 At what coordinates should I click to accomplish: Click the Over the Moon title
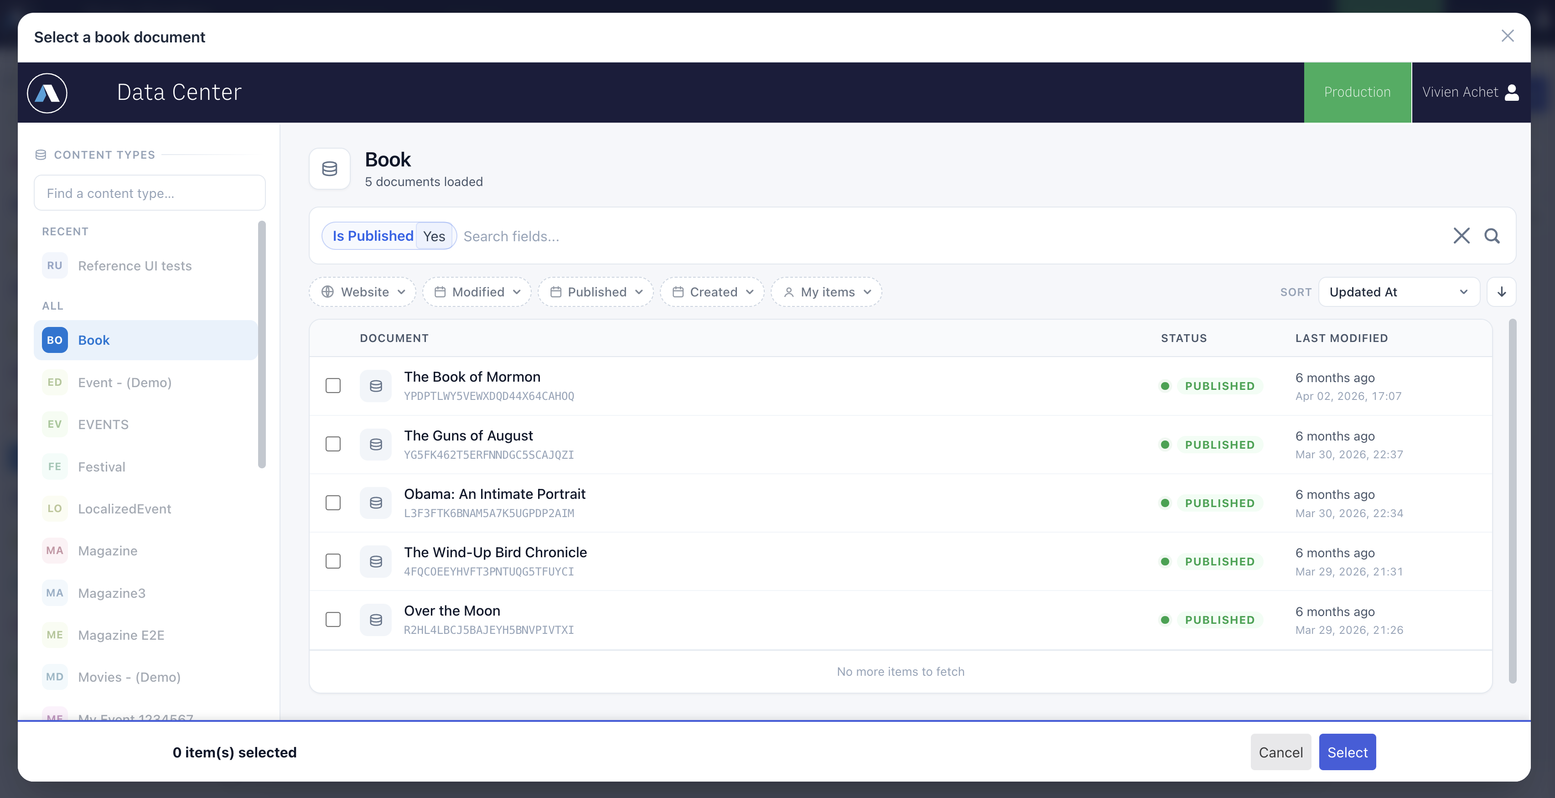pyautogui.click(x=452, y=611)
